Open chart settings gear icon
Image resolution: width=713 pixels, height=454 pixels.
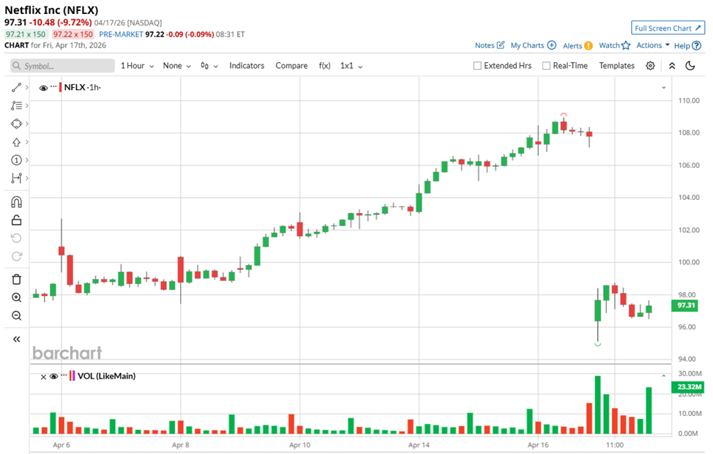coord(651,66)
